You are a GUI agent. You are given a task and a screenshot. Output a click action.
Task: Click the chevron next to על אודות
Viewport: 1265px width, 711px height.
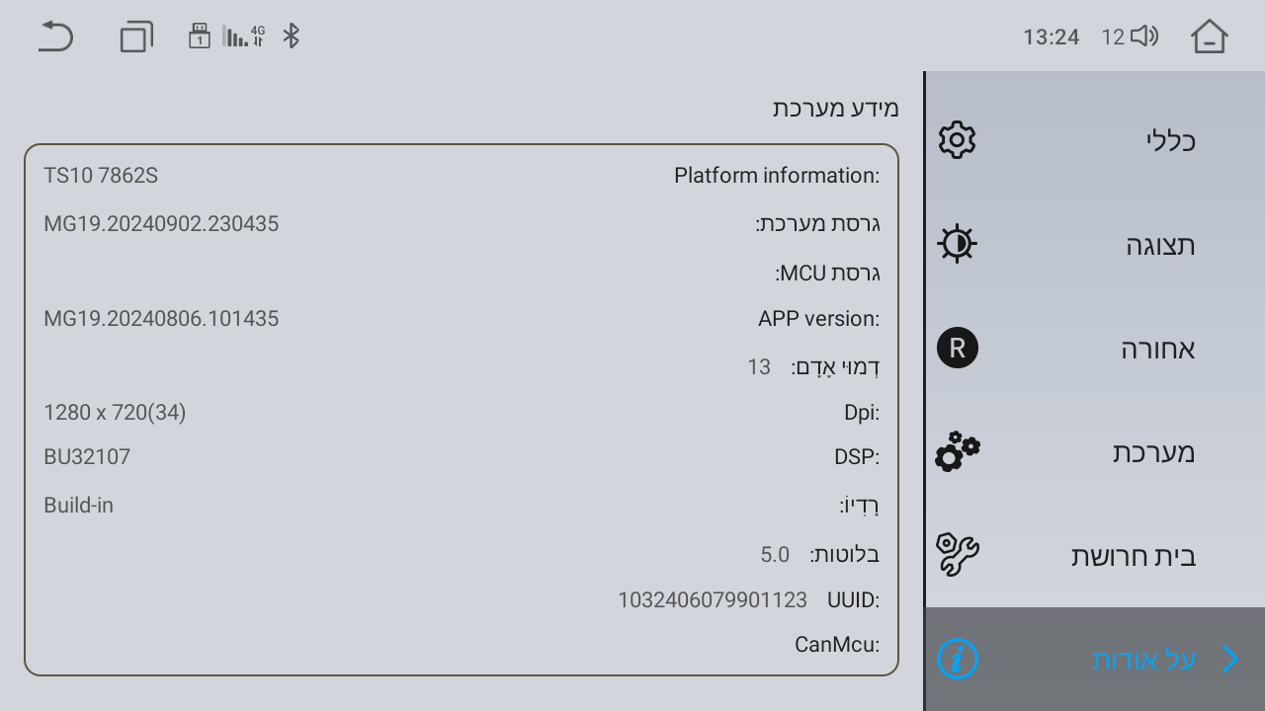pyautogui.click(x=1230, y=659)
